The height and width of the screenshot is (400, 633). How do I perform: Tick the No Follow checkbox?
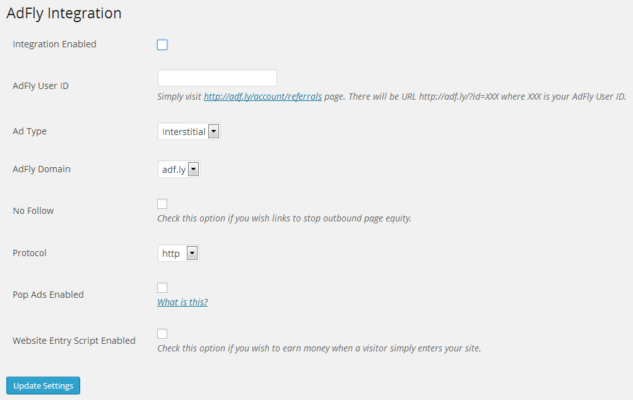click(x=162, y=204)
